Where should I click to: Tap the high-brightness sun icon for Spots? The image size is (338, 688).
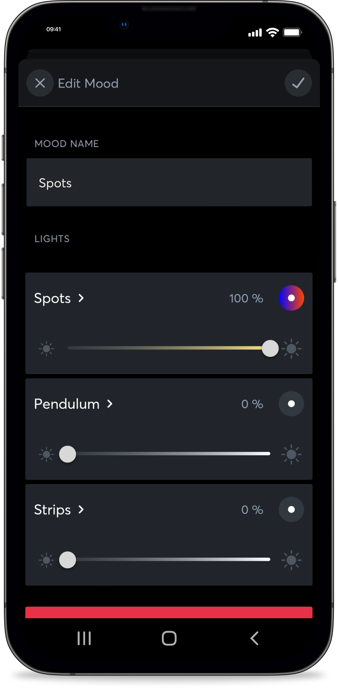click(x=291, y=348)
